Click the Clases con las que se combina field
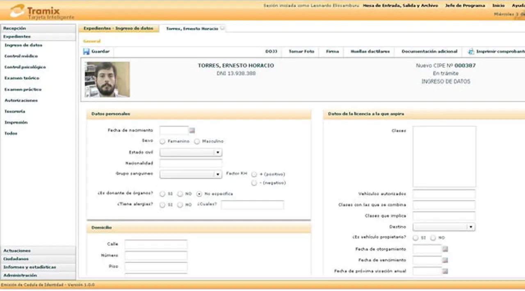The width and height of the screenshot is (525, 291). 444,205
